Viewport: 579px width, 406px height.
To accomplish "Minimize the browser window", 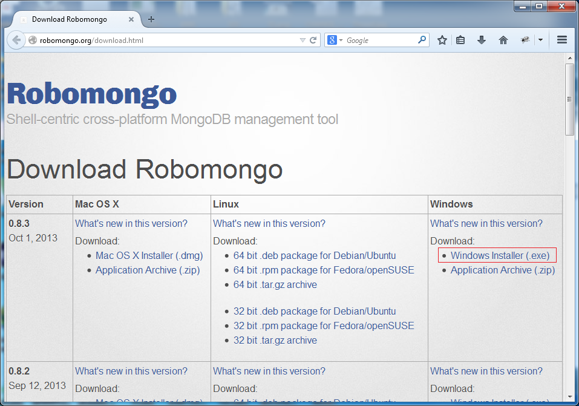I will pyautogui.click(x=523, y=6).
